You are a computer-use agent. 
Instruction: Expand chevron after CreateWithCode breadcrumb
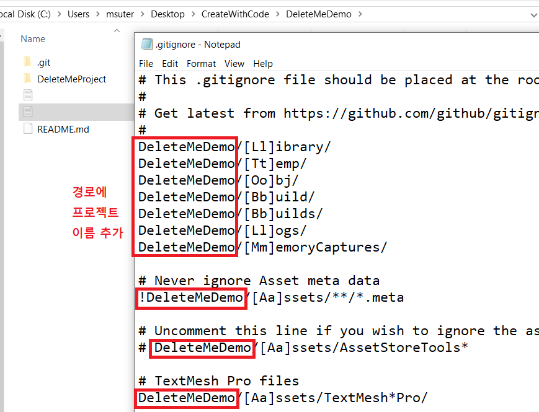click(277, 14)
